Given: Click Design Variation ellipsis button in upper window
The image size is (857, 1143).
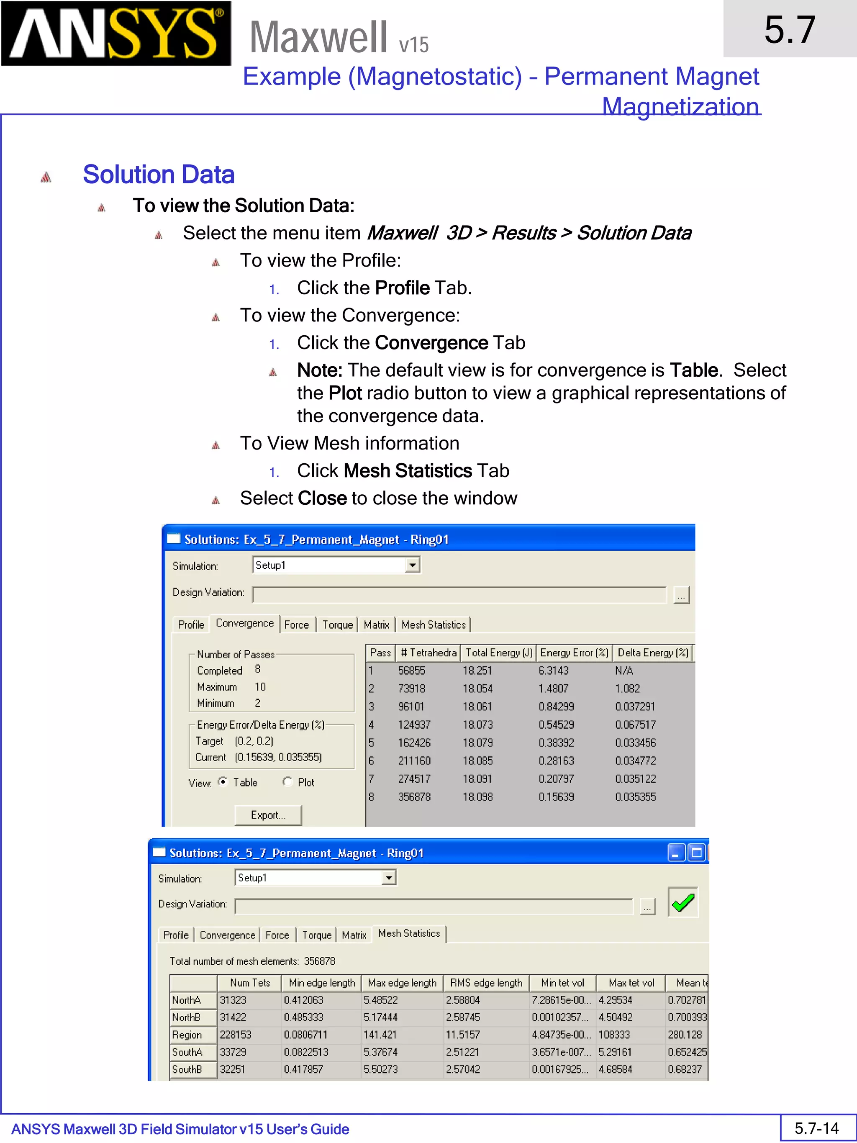Looking at the screenshot, I should (681, 595).
